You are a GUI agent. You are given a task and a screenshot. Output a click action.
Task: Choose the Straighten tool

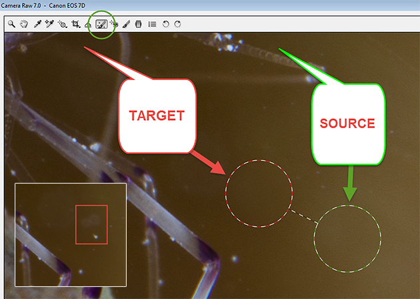88,25
